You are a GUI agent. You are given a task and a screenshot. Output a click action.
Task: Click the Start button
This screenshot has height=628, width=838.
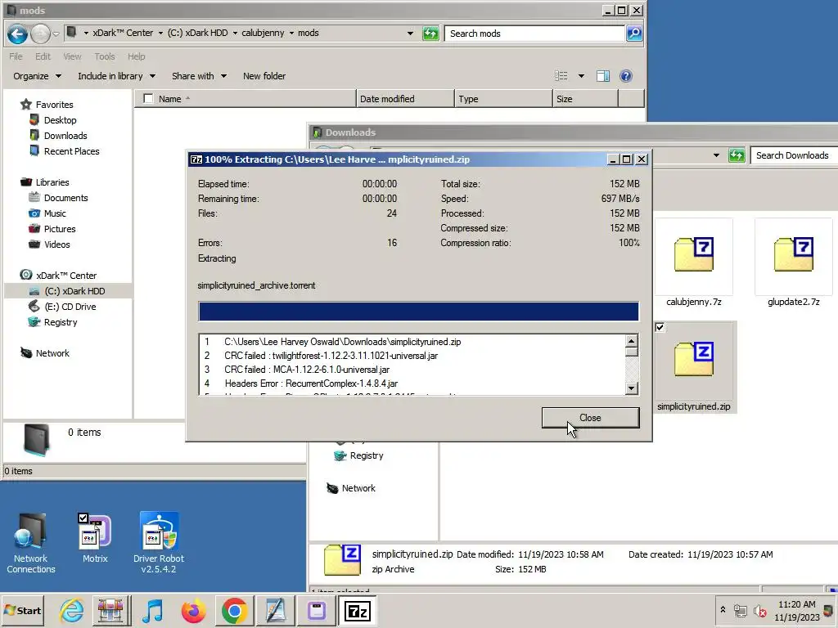point(23,610)
